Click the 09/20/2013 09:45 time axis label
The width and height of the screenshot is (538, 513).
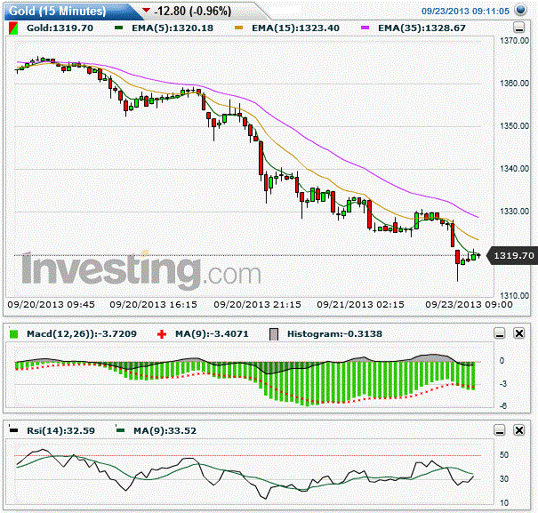coord(51,304)
